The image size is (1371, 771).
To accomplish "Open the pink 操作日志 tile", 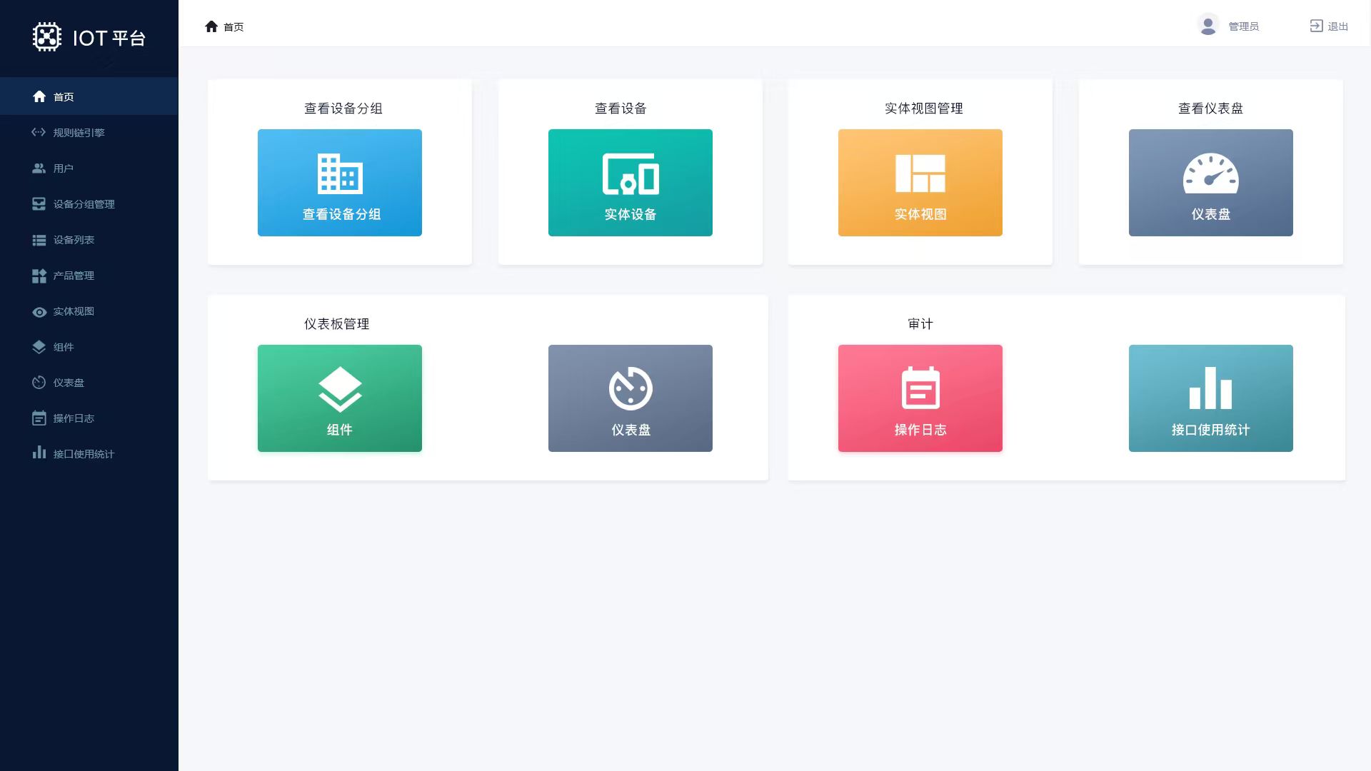I will tap(920, 398).
